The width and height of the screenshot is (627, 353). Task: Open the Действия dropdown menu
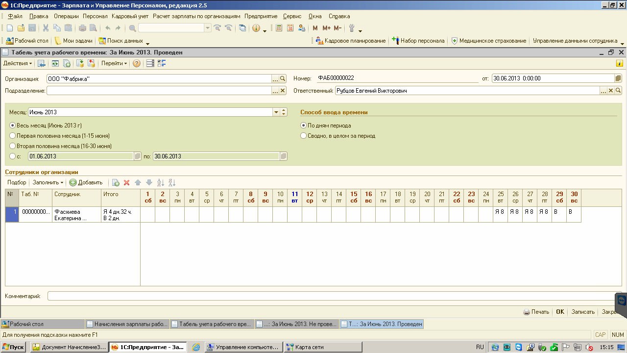click(18, 63)
